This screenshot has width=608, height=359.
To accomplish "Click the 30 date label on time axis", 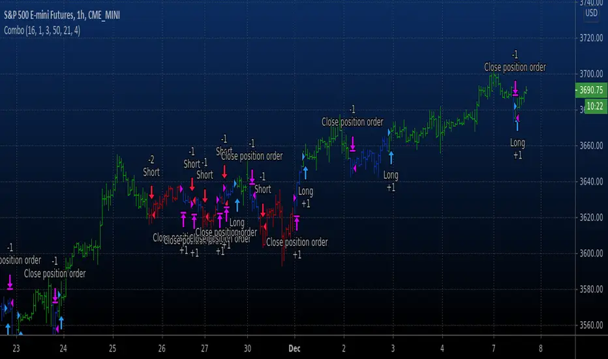I will click(247, 349).
